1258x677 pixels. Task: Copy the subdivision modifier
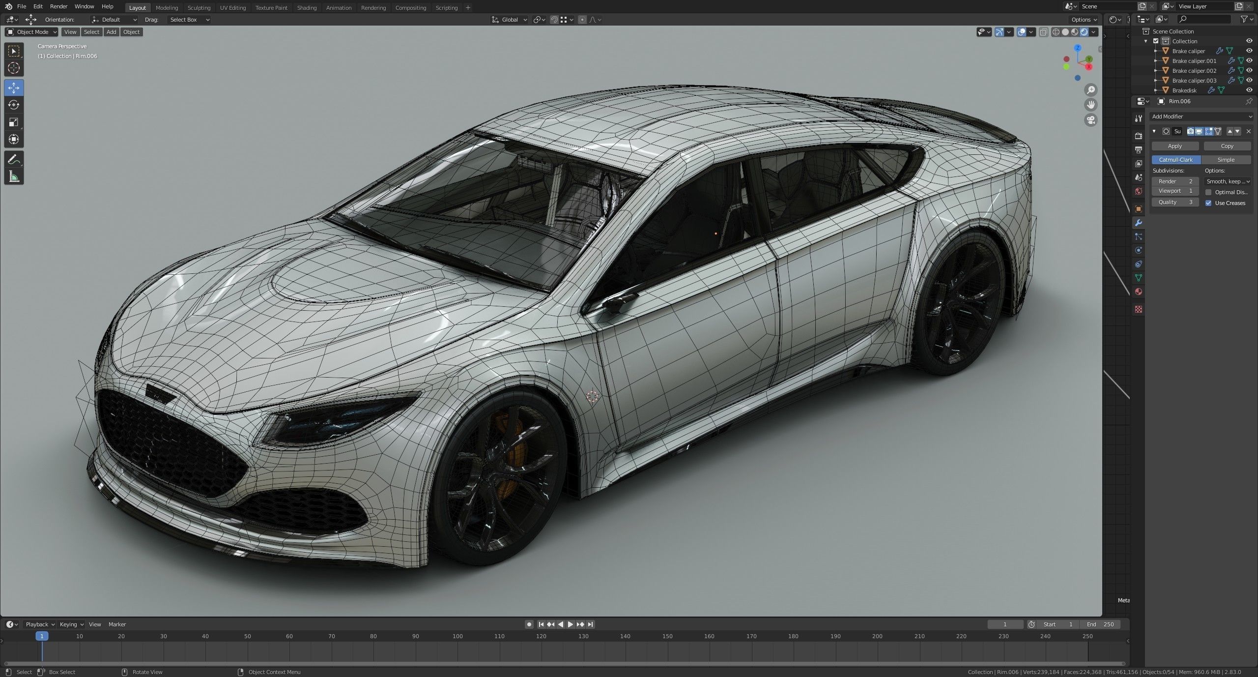coord(1227,146)
